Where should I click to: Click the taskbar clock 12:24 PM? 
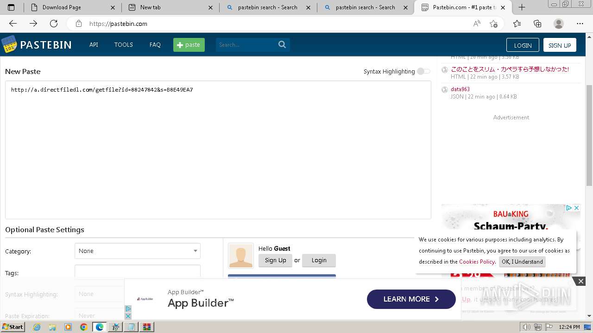click(569, 327)
